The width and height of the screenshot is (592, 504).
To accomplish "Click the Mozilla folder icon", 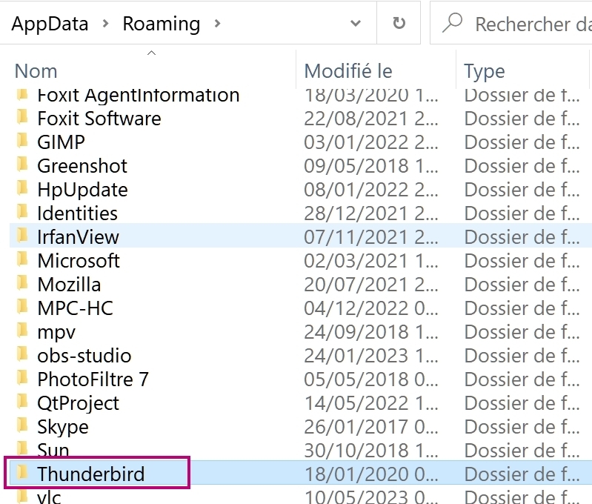I will coord(23,284).
